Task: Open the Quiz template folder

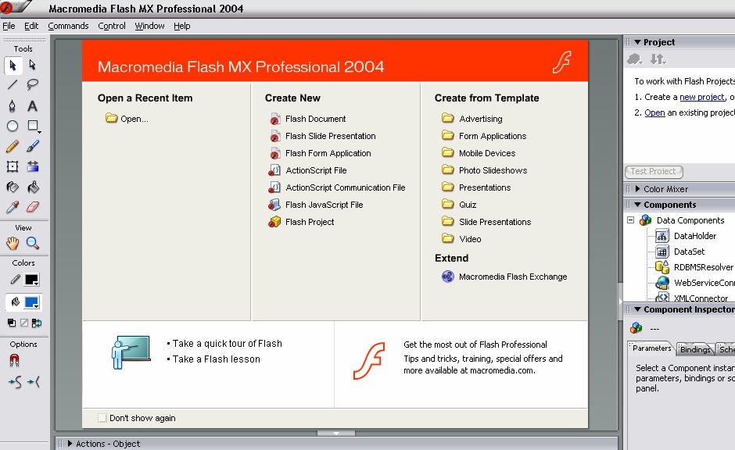Action: point(459,205)
